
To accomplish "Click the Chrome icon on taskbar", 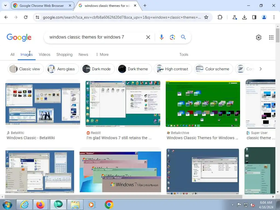I will [109, 205].
